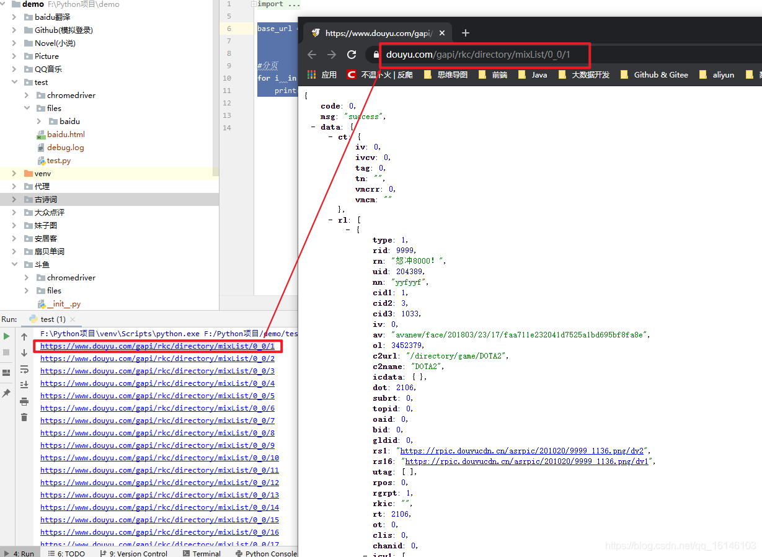This screenshot has width=762, height=557.
Task: Rerun test with the green play icon
Action: pos(7,336)
